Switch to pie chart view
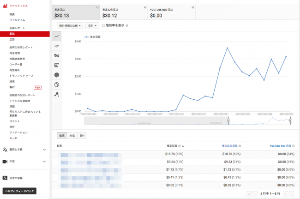The height and width of the screenshot is (199, 300). pyautogui.click(x=57, y=75)
